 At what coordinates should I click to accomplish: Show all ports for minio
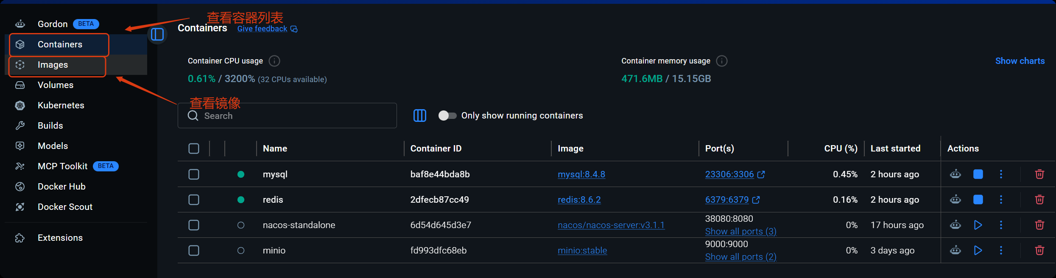[740, 257]
